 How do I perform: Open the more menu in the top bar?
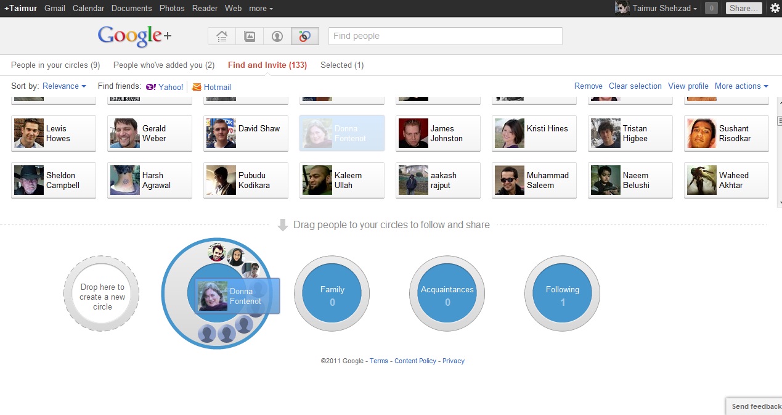[x=260, y=8]
